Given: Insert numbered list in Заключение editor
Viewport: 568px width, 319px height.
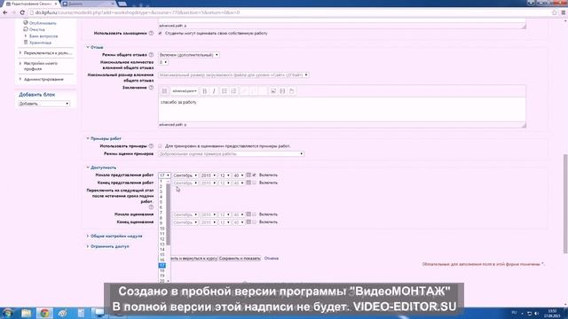Looking at the screenshot, I should [x=234, y=91].
